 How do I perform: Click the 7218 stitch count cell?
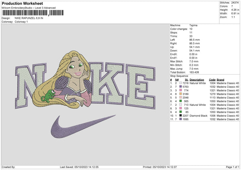click(x=186, y=83)
